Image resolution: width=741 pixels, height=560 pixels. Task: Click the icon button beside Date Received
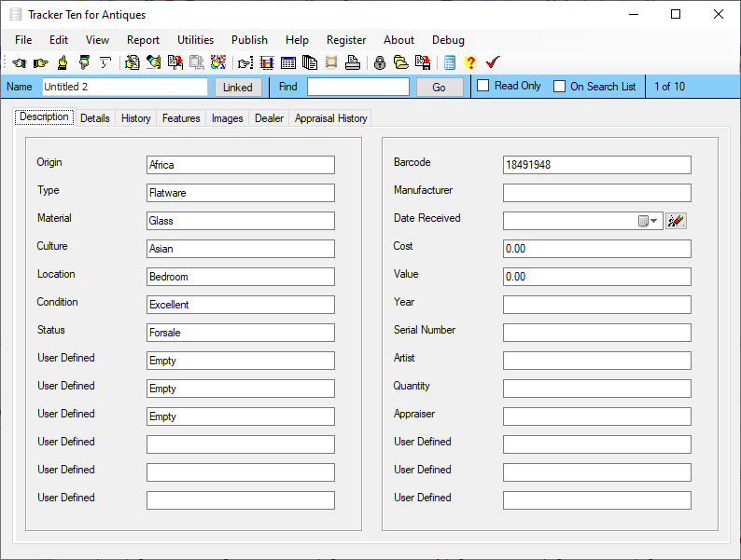tap(677, 221)
